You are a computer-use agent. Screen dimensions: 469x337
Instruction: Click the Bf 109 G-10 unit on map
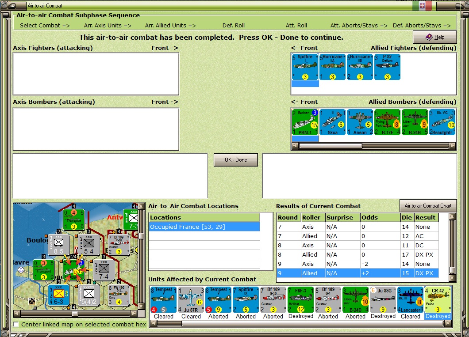coord(119,244)
